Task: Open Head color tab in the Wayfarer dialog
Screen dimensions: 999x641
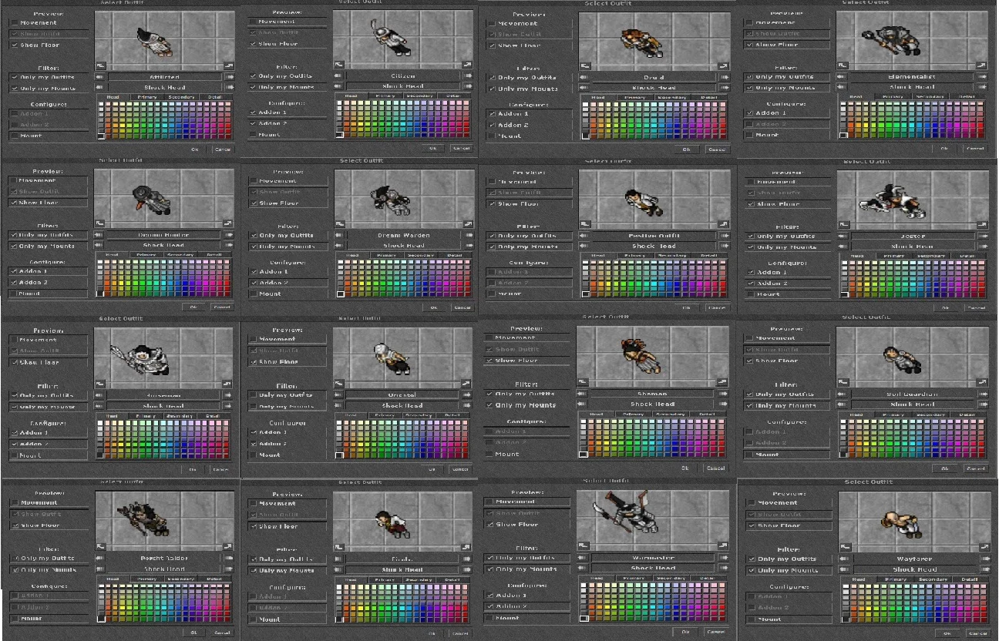Action: (858, 580)
